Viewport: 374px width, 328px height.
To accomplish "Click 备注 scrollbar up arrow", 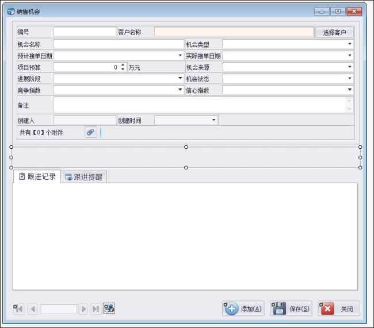I will point(349,101).
